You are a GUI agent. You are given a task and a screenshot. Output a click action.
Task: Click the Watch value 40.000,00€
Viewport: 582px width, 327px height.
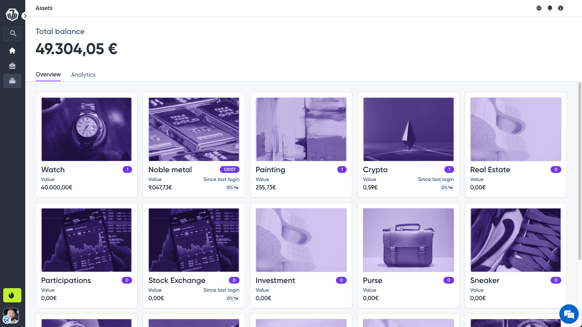coord(57,187)
